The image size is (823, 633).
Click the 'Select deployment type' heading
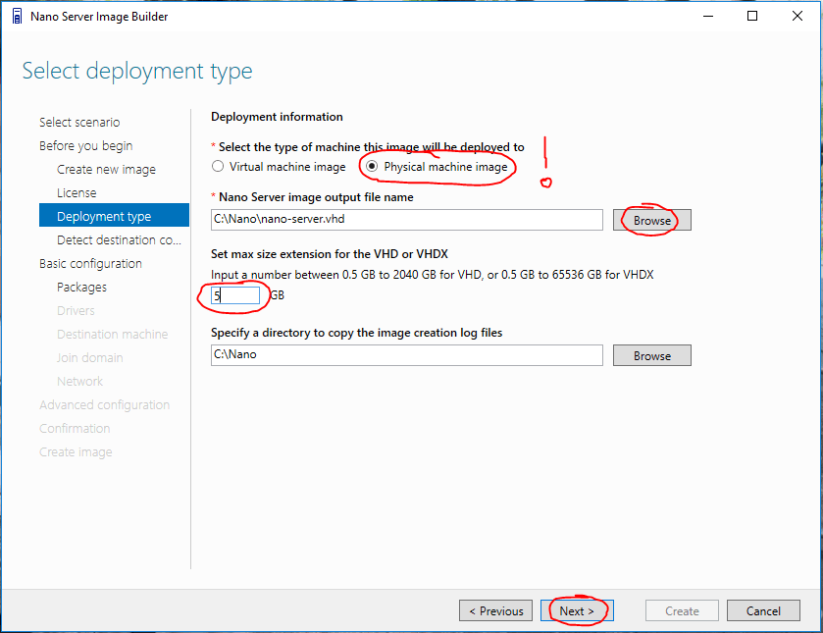click(x=137, y=71)
